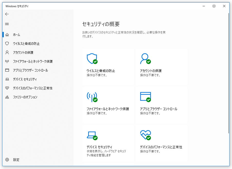This screenshot has height=169, width=232.
Task: Open アカウントの保護 in sidebar
Action: pyautogui.click(x=23, y=53)
